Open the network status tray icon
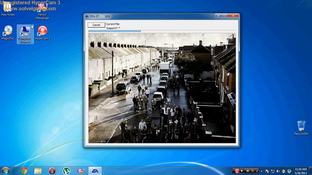This screenshot has height=175, width=312. (273, 171)
